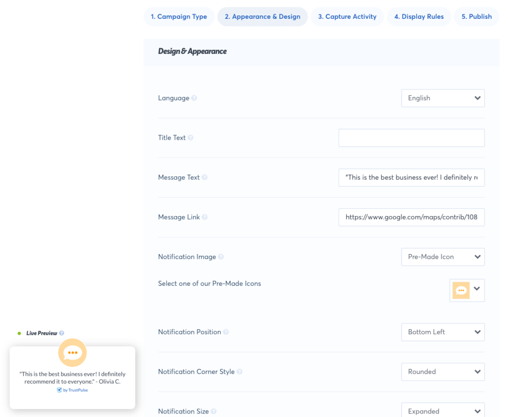Click the 'by TrustPulse' link in the preview
This screenshot has width=508, height=417.
74,390
